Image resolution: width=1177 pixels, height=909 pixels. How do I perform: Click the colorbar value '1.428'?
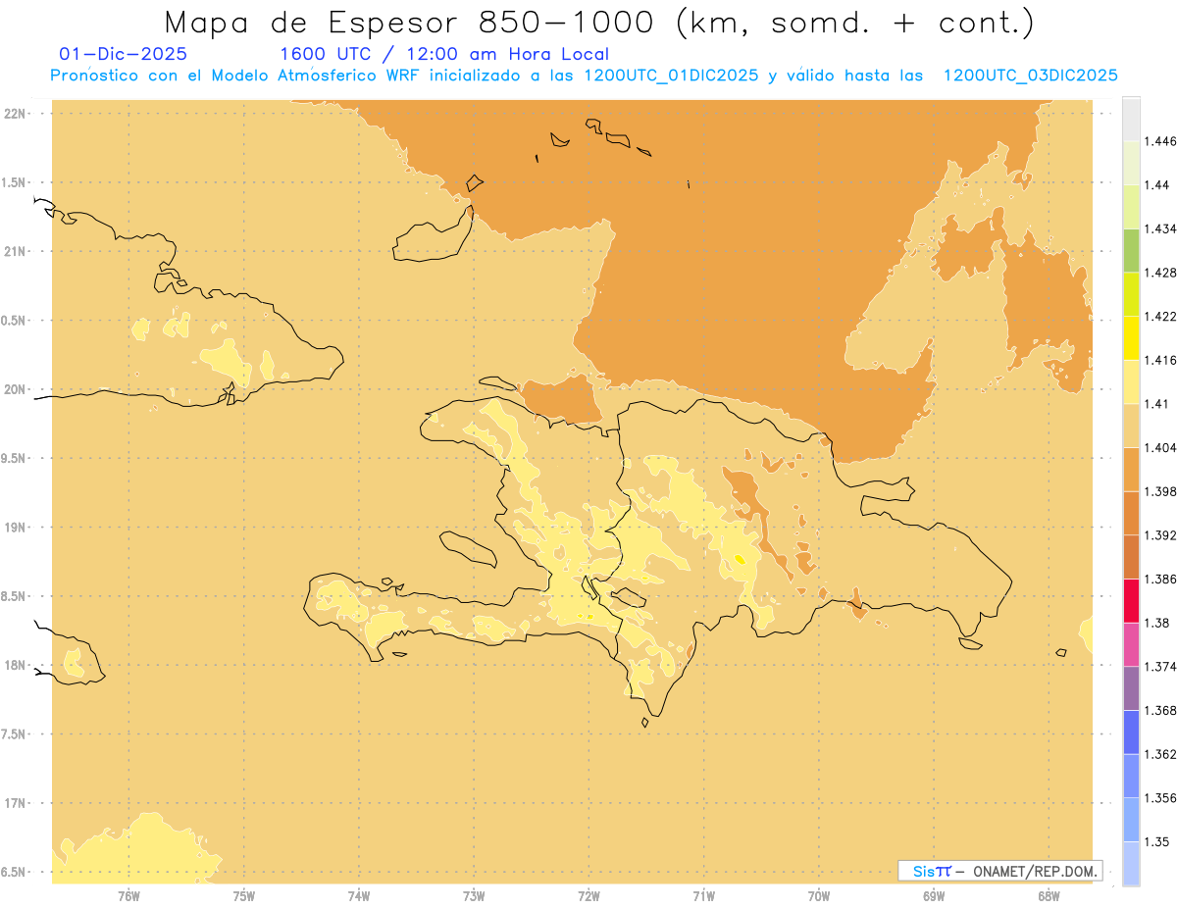click(1161, 273)
